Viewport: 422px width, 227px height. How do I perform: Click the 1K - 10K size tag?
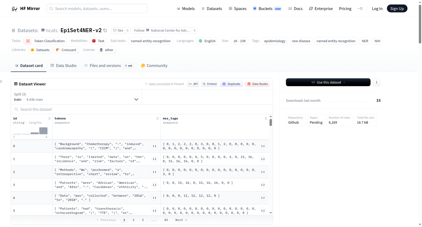click(x=239, y=41)
